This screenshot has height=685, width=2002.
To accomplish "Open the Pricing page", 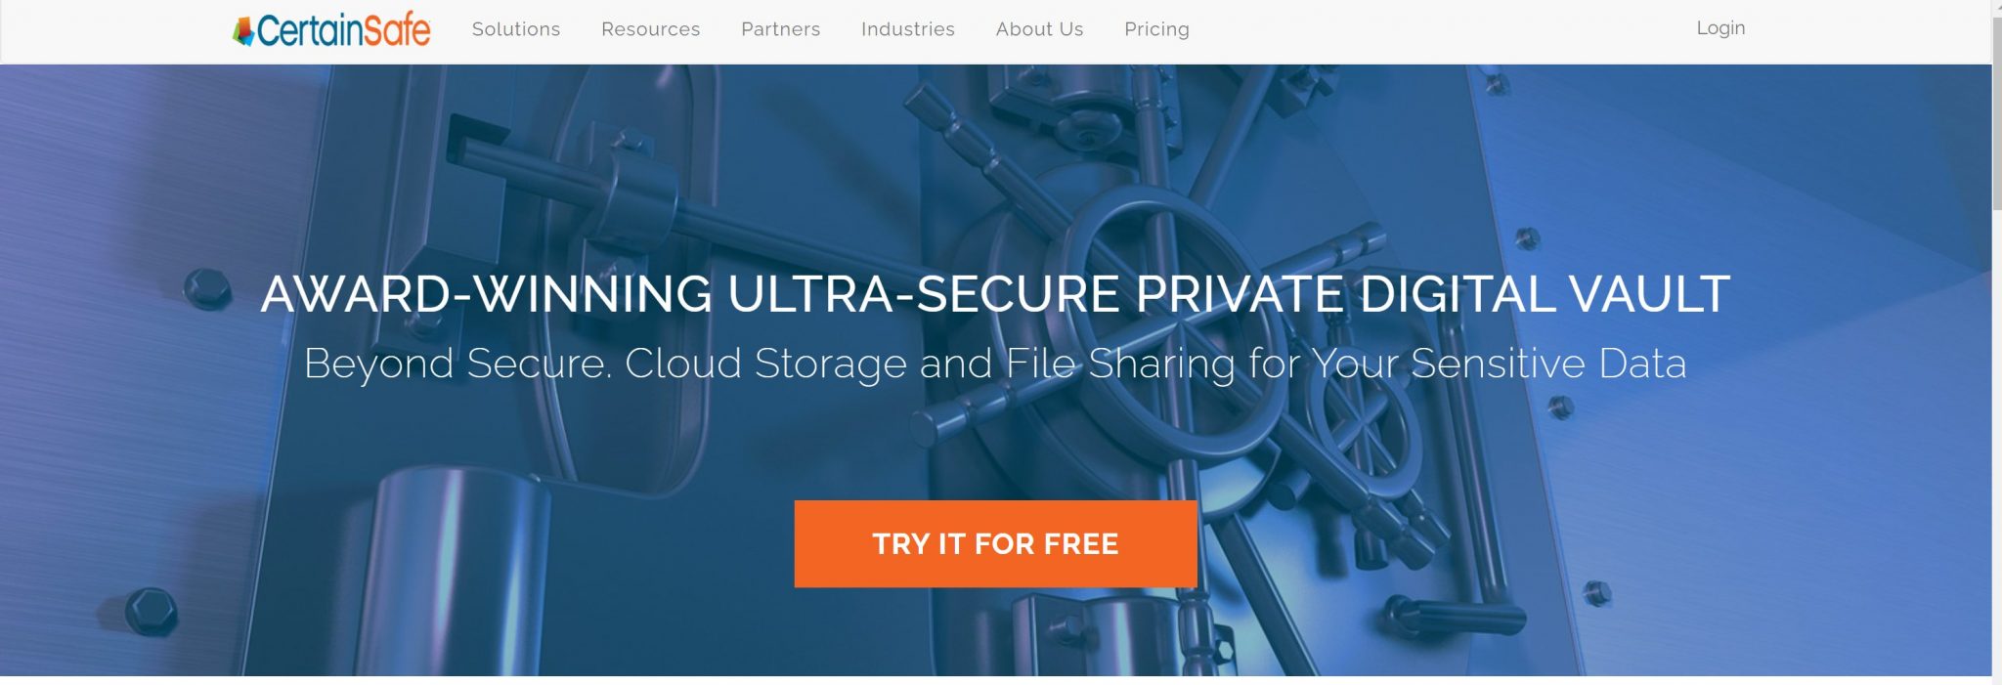I will tap(1156, 29).
